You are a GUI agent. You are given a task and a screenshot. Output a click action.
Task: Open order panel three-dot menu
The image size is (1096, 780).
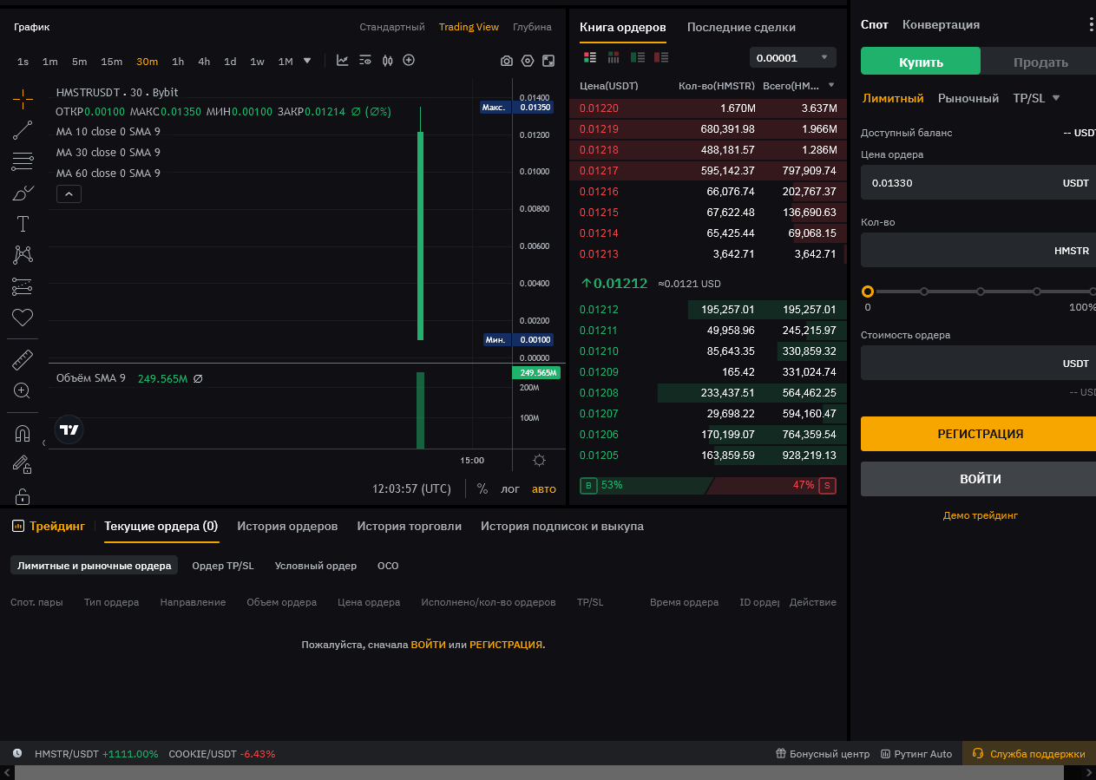[x=1091, y=25]
